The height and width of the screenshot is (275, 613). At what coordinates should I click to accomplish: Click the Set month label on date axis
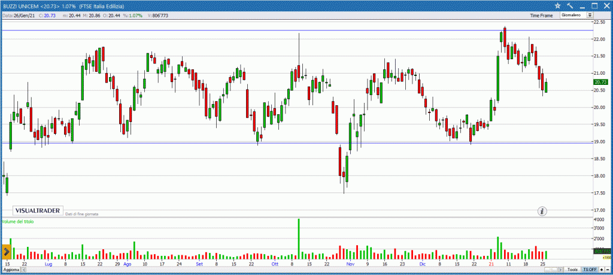click(199, 264)
